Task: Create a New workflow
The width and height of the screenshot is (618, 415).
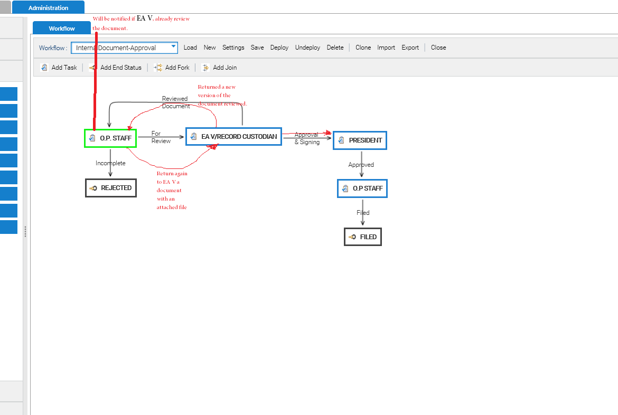Action: tap(210, 48)
